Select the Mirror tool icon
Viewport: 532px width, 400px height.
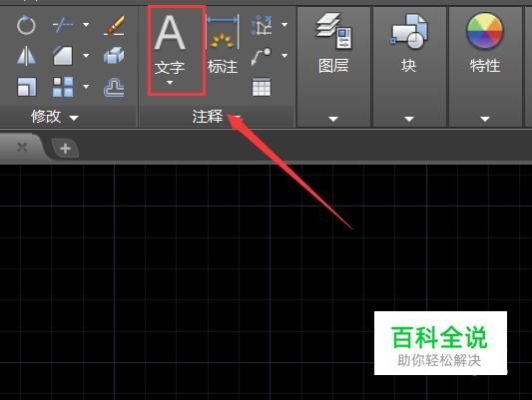coord(26,56)
